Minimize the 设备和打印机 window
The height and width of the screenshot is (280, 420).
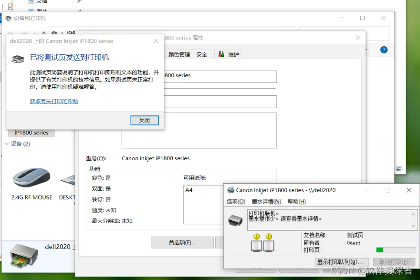coord(342,18)
